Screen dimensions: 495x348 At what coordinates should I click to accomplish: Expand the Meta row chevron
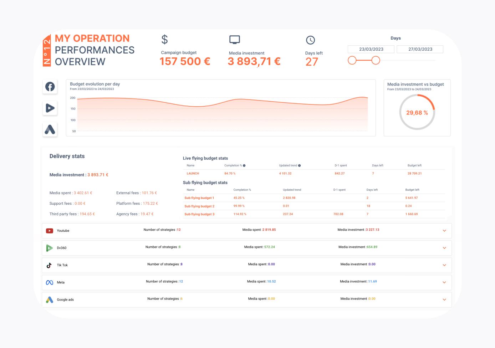point(444,282)
